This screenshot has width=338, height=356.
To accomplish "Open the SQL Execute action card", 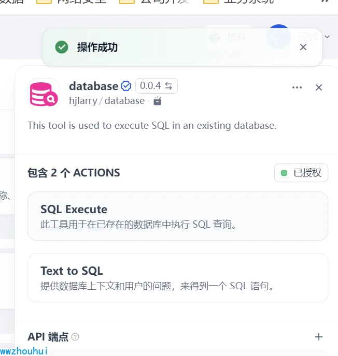I will [x=178, y=216].
